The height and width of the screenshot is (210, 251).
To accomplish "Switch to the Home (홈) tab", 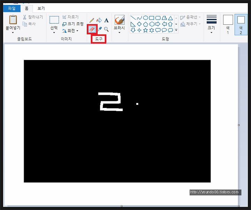I will point(26,8).
